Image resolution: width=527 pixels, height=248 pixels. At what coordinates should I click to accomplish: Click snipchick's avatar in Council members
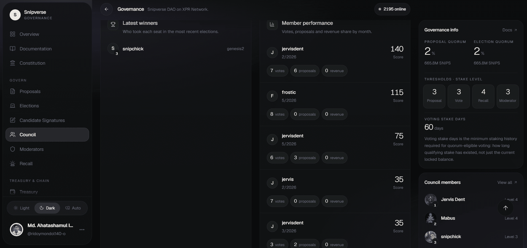click(431, 237)
